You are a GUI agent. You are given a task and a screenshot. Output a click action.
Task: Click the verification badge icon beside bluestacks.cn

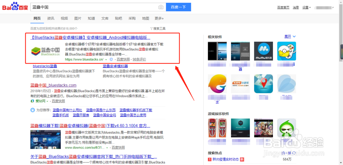pyautogui.click(x=111, y=59)
